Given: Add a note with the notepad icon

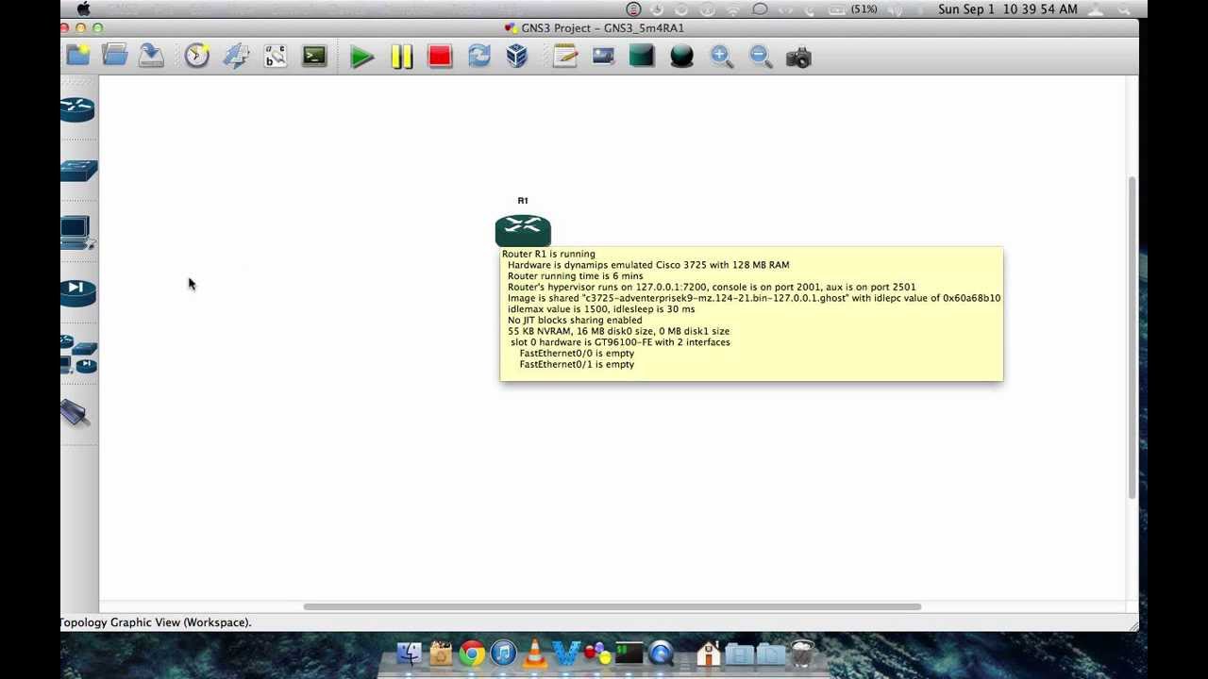Looking at the screenshot, I should pos(565,57).
